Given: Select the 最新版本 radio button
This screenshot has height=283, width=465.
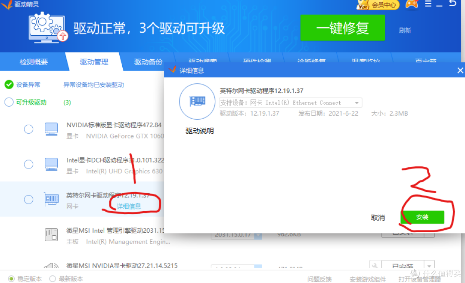Looking at the screenshot, I should click(52, 278).
